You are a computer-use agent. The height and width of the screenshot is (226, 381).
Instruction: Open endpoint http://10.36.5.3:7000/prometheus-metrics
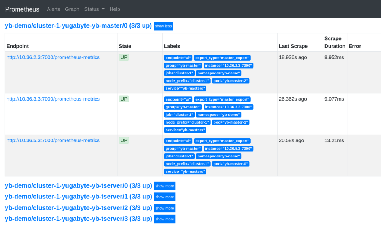53,140
